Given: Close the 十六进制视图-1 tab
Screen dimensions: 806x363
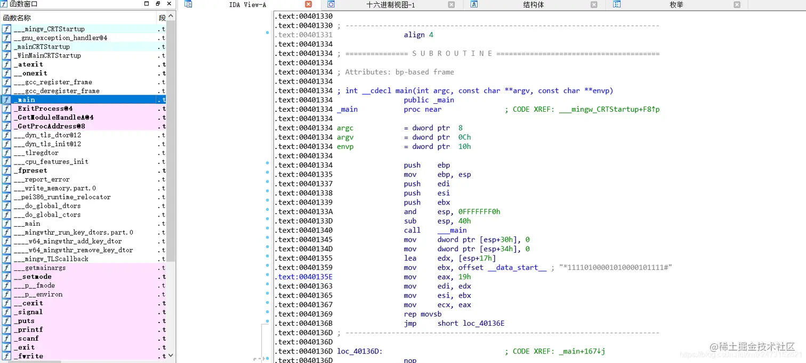Looking at the screenshot, I should click(452, 4).
